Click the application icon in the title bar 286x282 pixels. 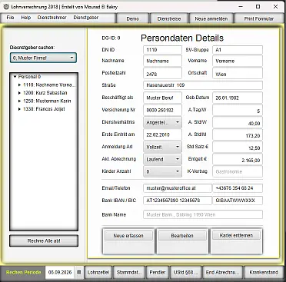tap(6, 7)
